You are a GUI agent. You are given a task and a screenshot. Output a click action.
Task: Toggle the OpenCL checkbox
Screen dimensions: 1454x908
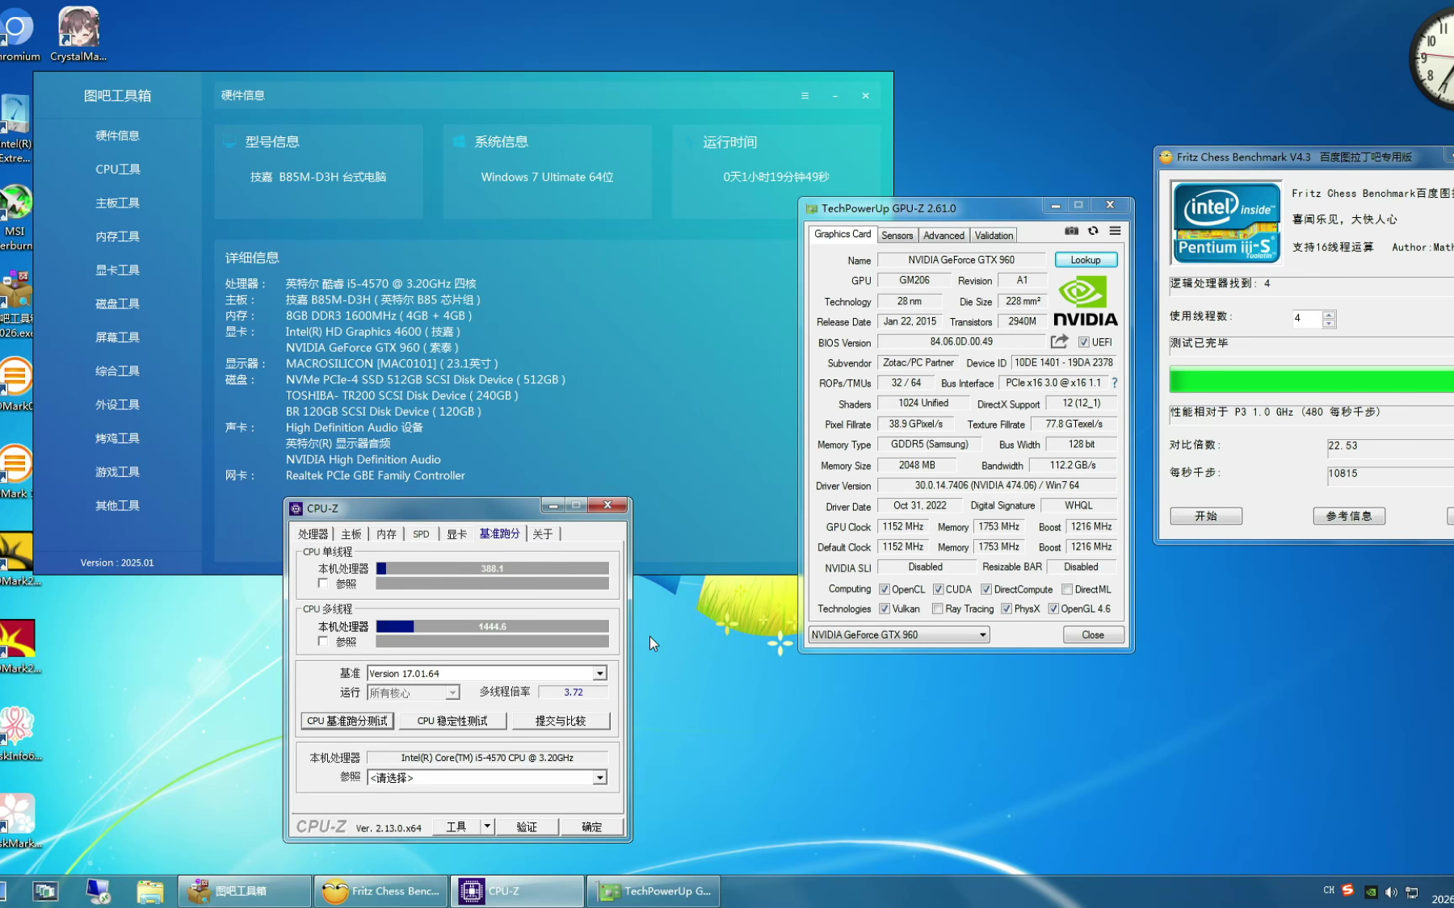click(x=885, y=589)
